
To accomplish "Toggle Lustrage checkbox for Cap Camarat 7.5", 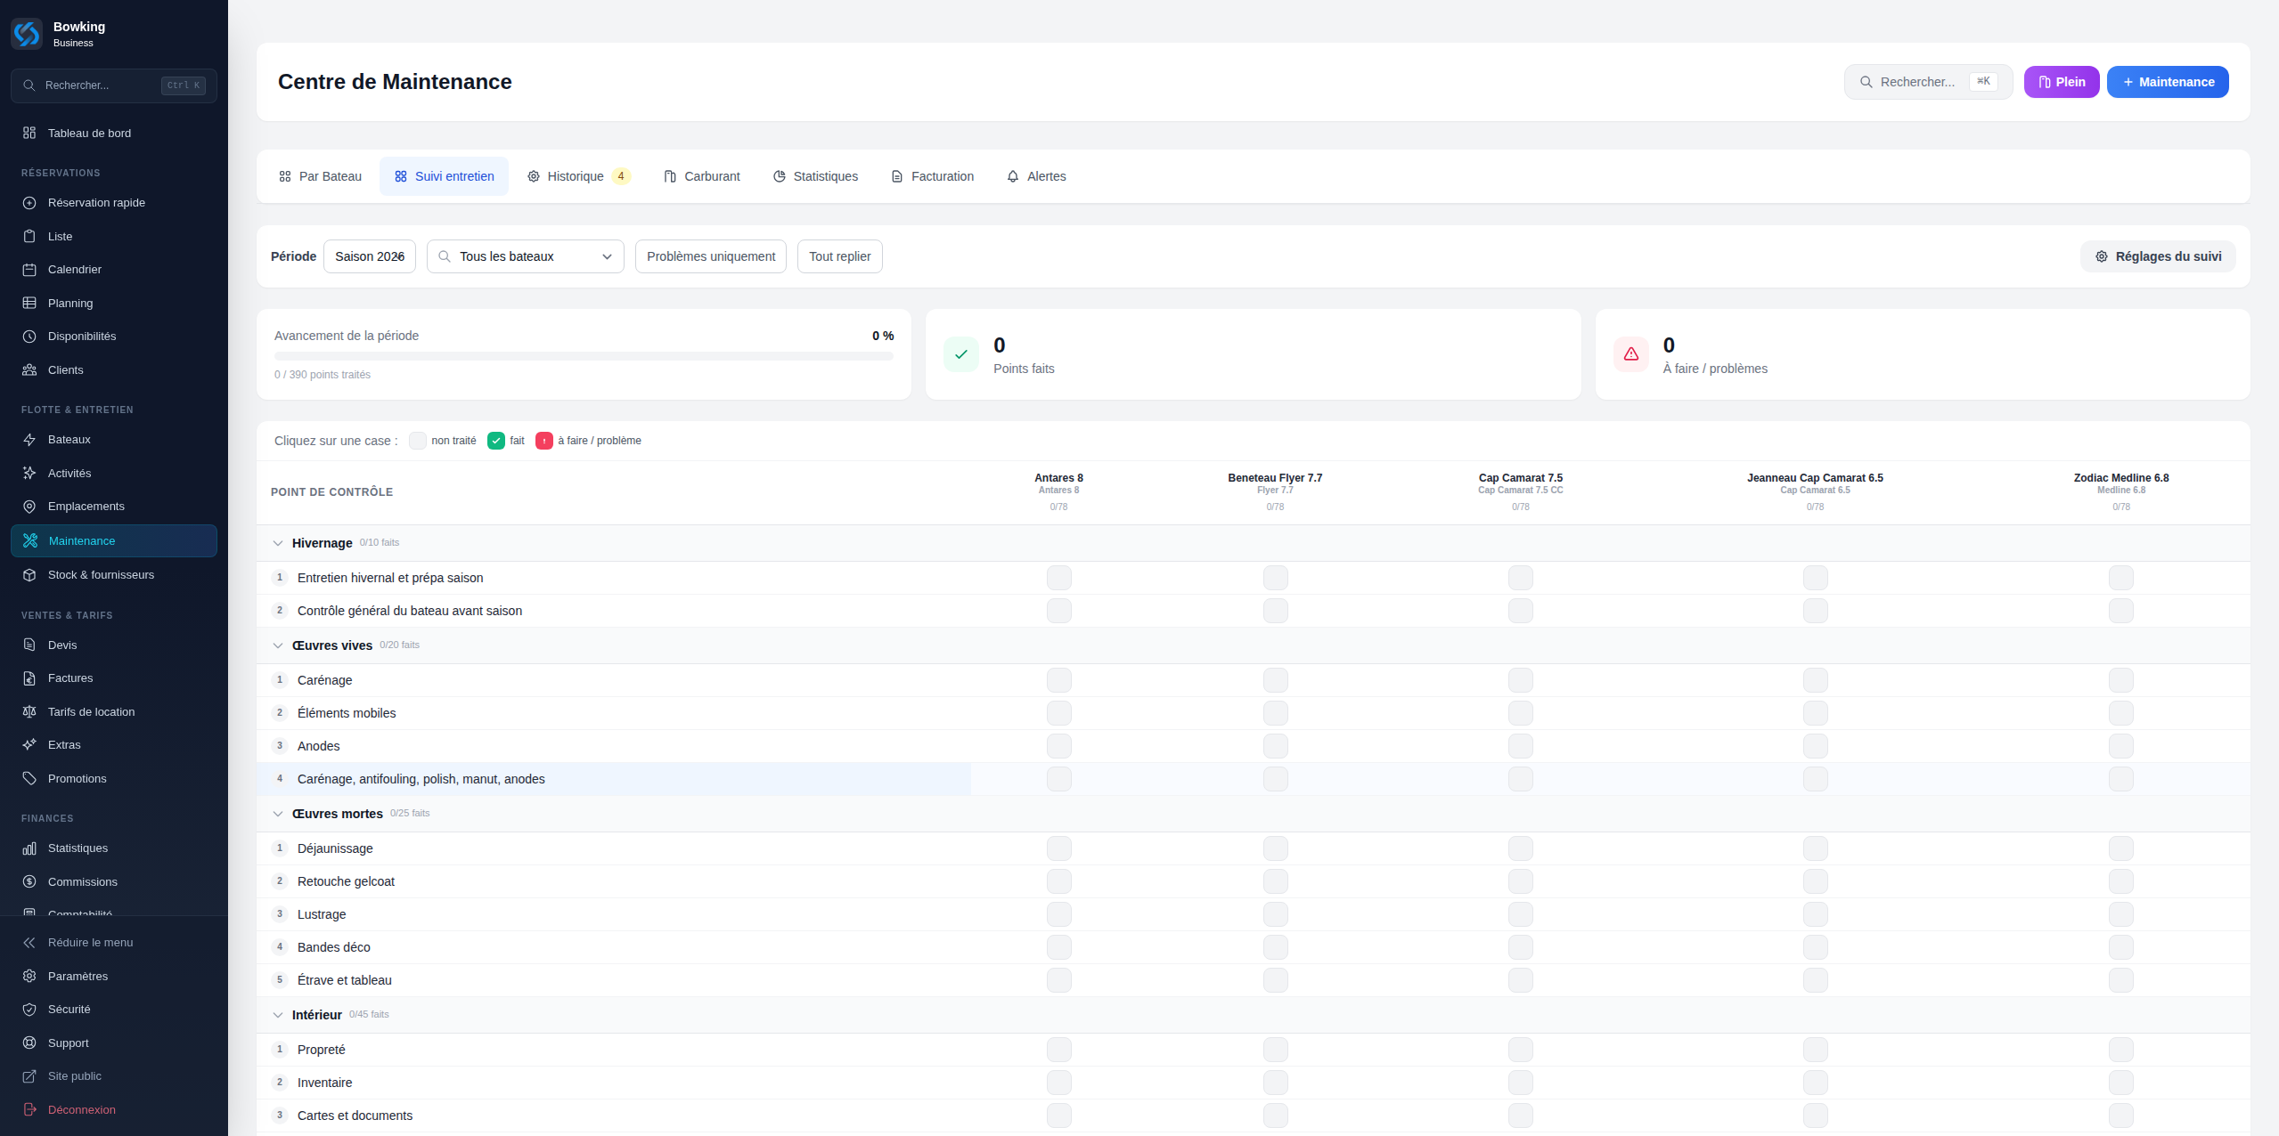I will (1520, 914).
